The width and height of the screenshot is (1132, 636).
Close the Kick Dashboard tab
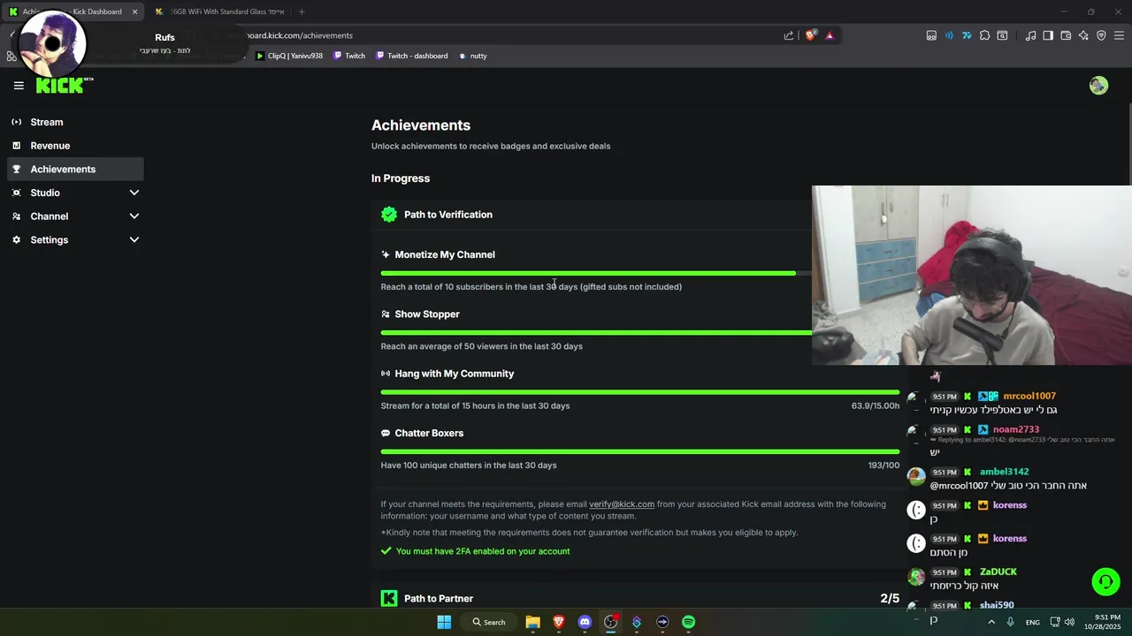click(x=134, y=11)
